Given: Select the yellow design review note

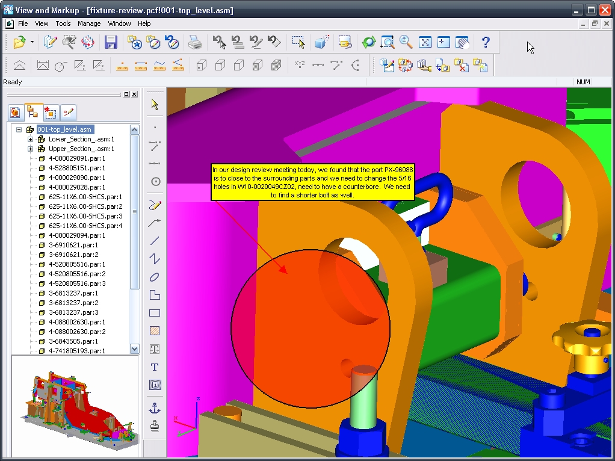Looking at the screenshot, I should tap(312, 182).
